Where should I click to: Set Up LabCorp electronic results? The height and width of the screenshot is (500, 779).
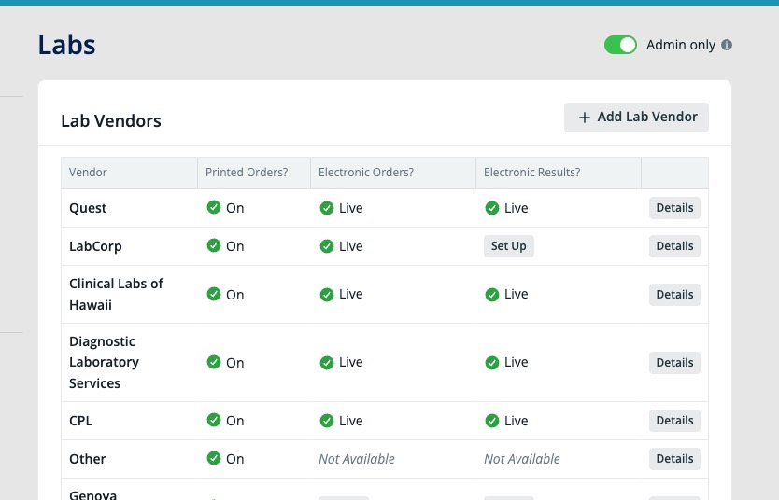(509, 246)
